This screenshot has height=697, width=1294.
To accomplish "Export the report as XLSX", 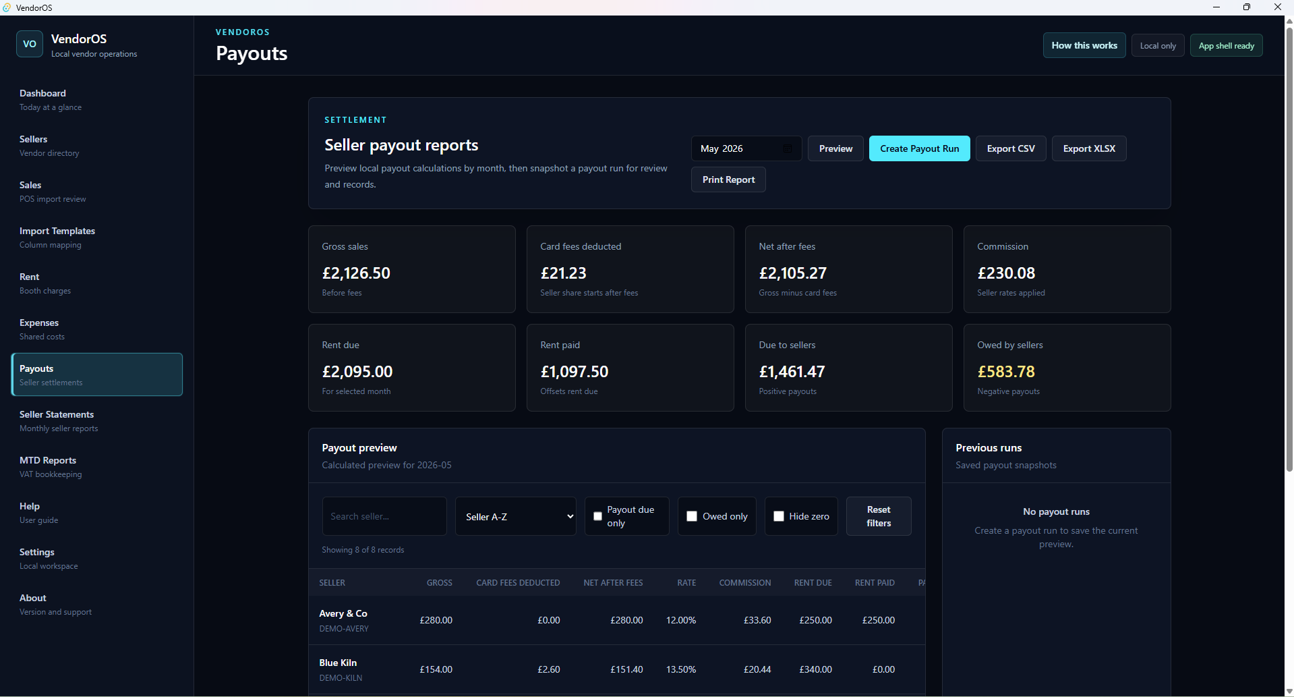I will coord(1089,148).
